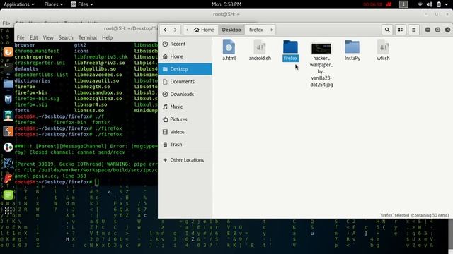Open the battery status icon
Screen dimensions: 453x254
[x=439, y=4]
